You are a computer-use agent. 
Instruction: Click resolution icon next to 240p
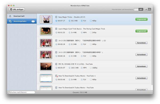91,32
